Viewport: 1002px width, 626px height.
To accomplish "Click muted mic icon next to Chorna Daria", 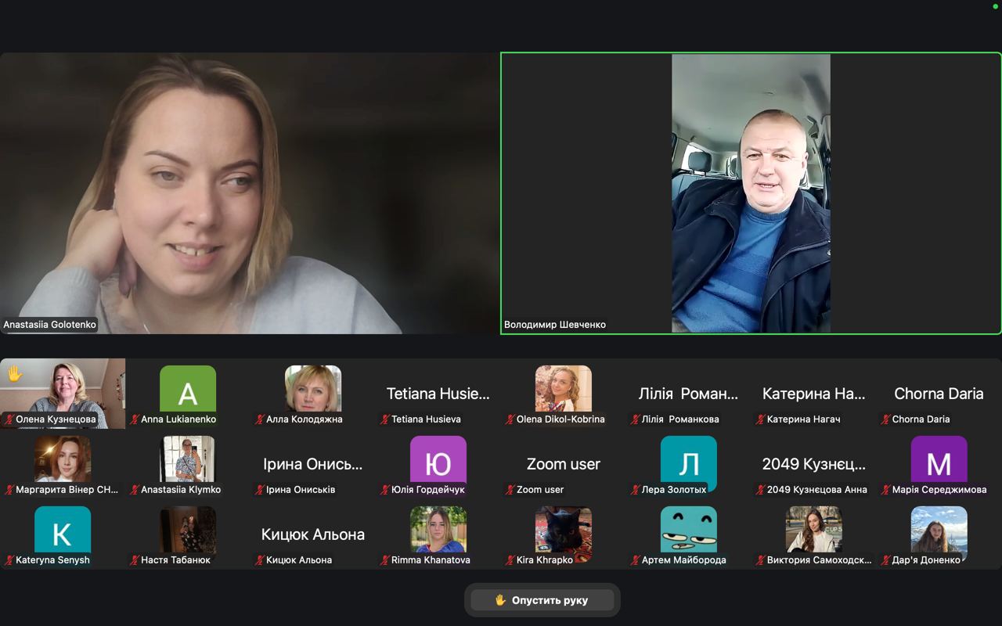I will pos(886,419).
